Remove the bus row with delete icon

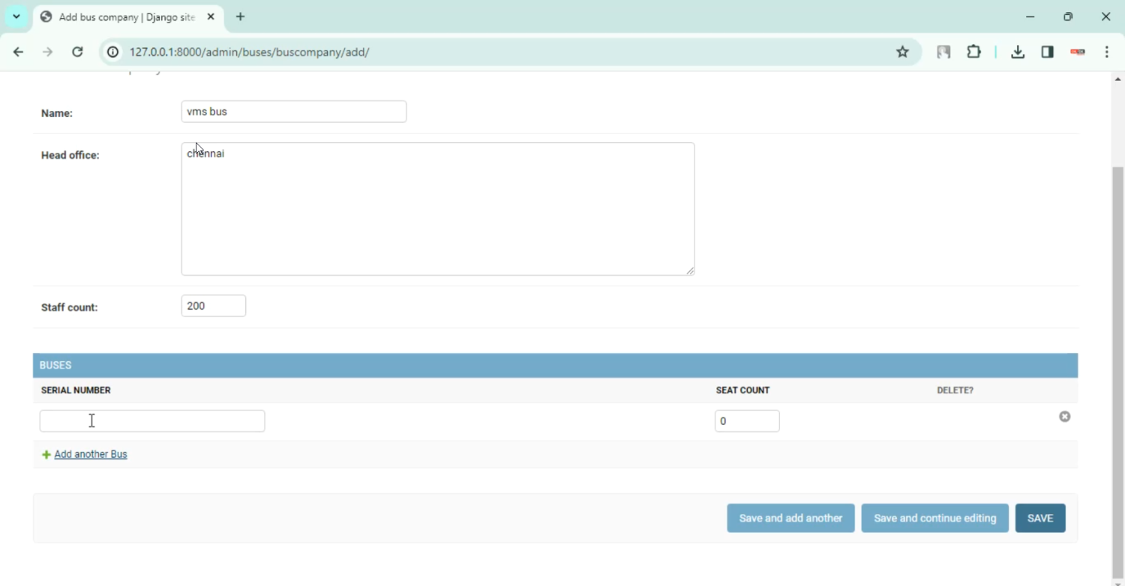pos(1064,417)
